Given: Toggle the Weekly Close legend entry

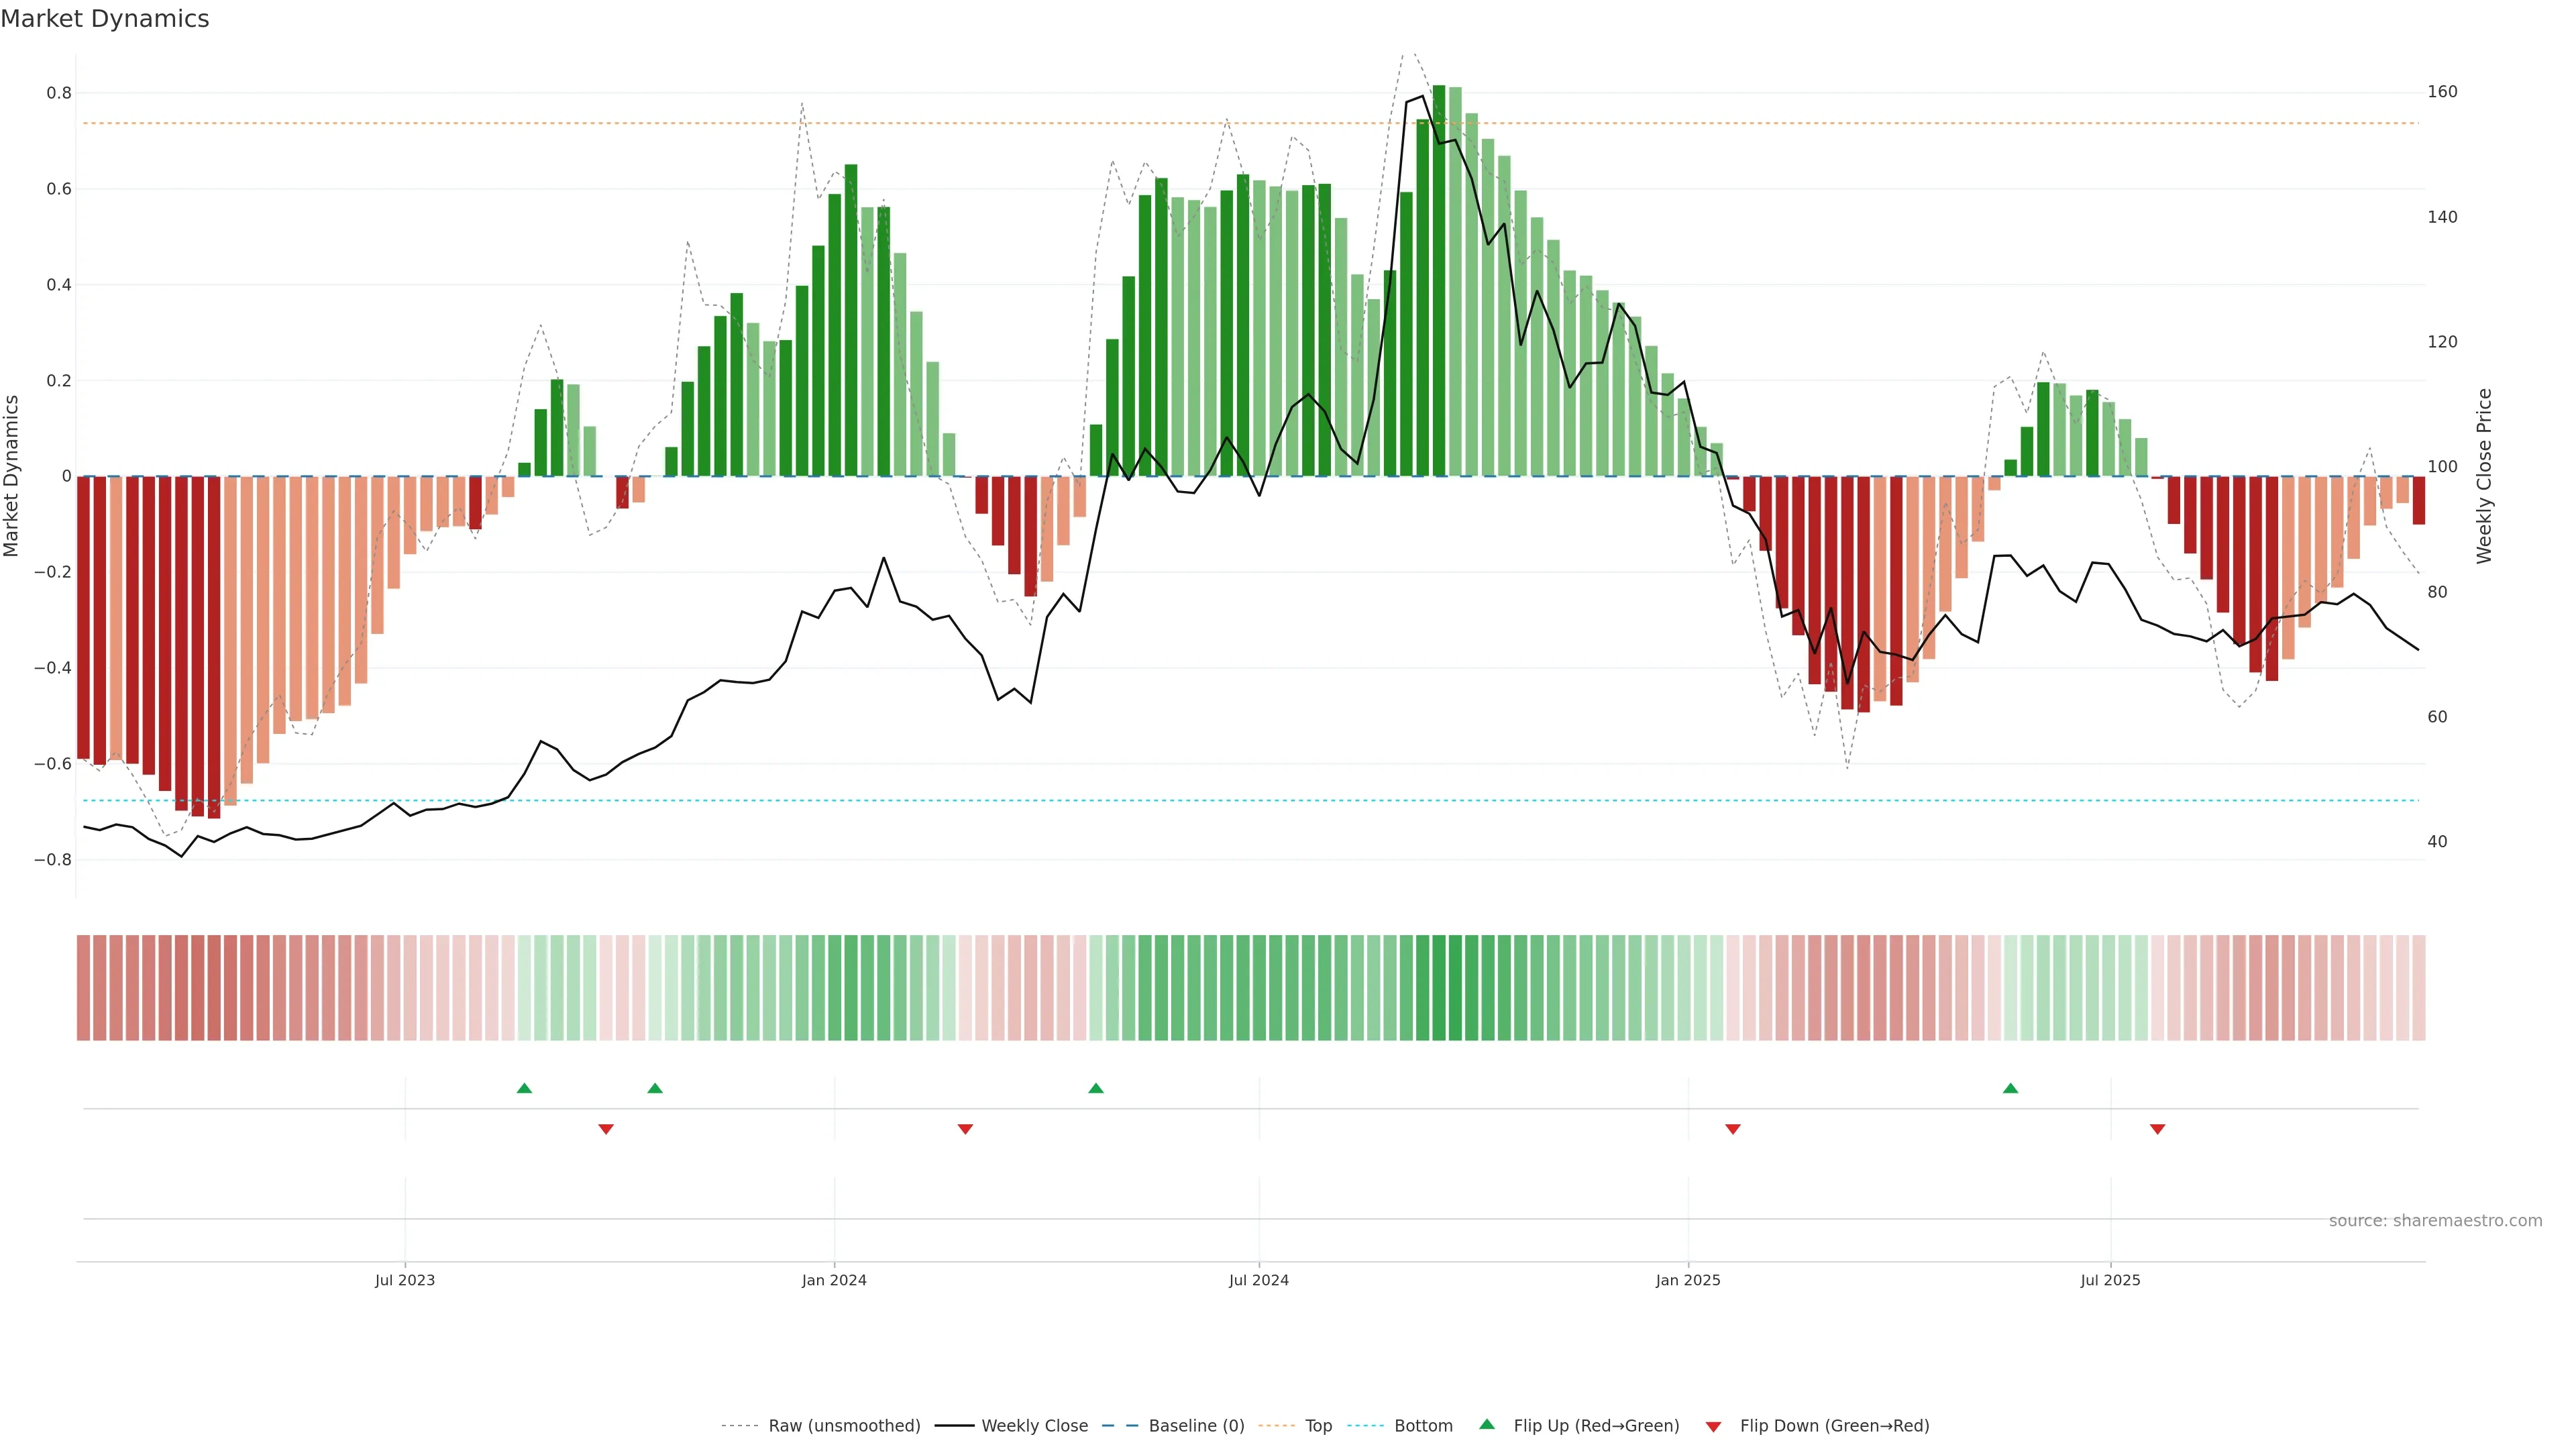Looking at the screenshot, I should 1034,1426.
